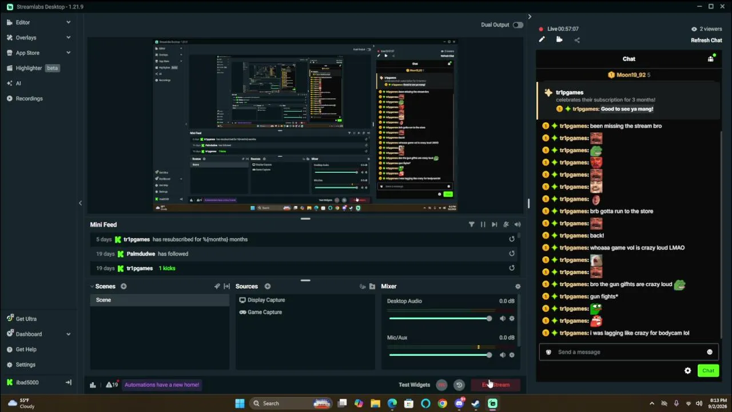Open Get Help in the sidebar
732x412 pixels.
[x=22, y=349]
